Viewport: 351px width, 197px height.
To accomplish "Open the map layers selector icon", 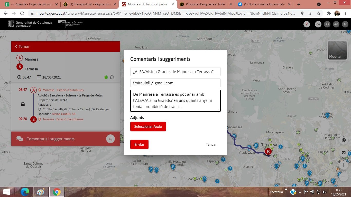I will click(344, 152).
